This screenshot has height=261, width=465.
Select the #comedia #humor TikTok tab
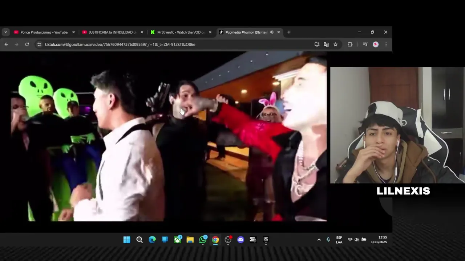point(243,32)
